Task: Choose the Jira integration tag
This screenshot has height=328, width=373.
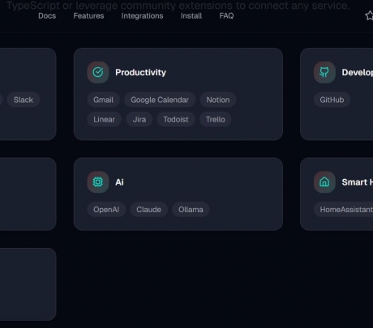Action: [x=139, y=119]
